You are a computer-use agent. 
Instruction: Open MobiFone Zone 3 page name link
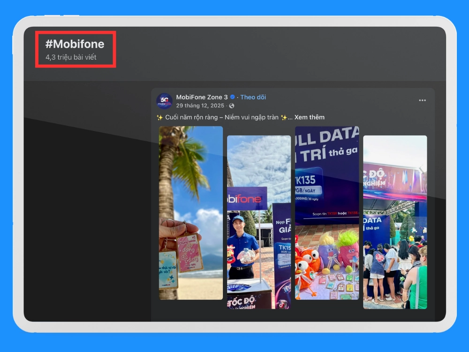point(202,97)
